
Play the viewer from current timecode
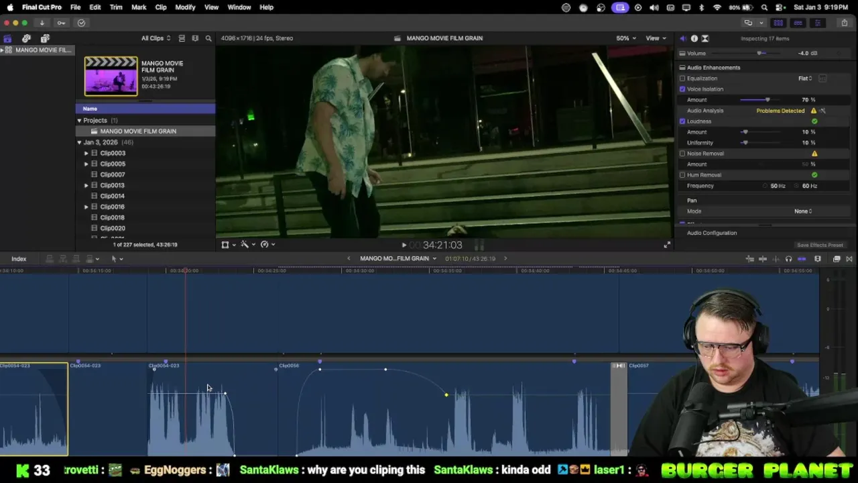pyautogui.click(x=404, y=246)
